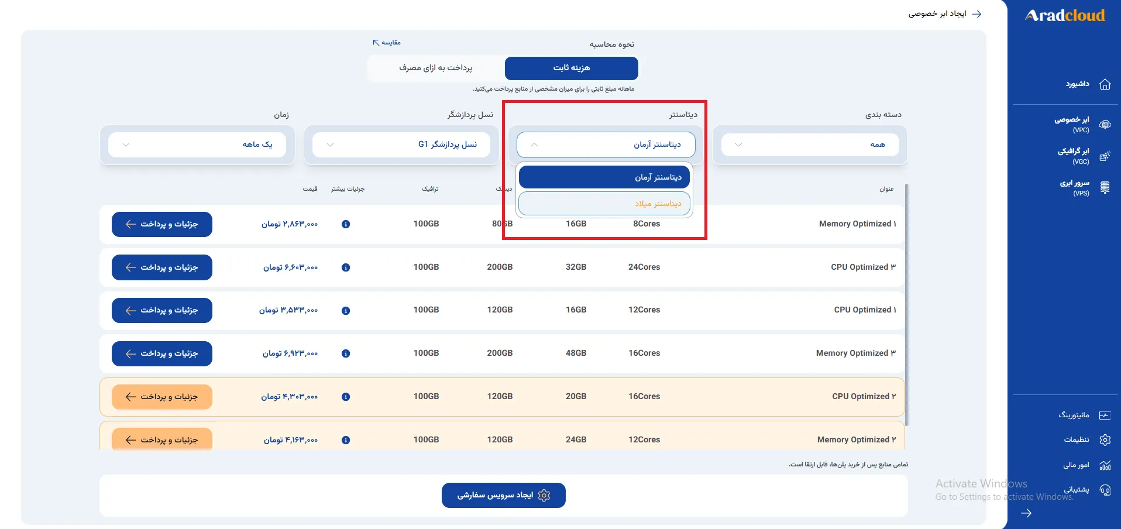Open the مقایسه compare link
This screenshot has width=1121, height=529.
(387, 43)
